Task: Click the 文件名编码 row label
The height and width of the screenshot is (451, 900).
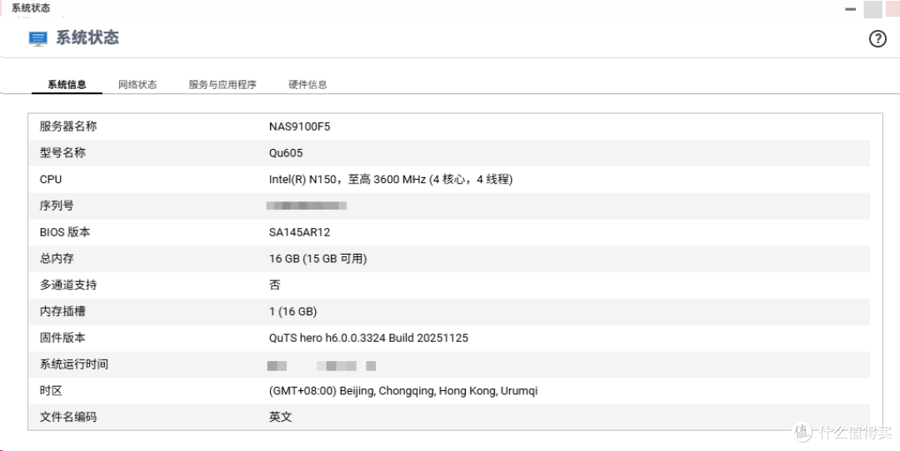Action: (x=68, y=417)
